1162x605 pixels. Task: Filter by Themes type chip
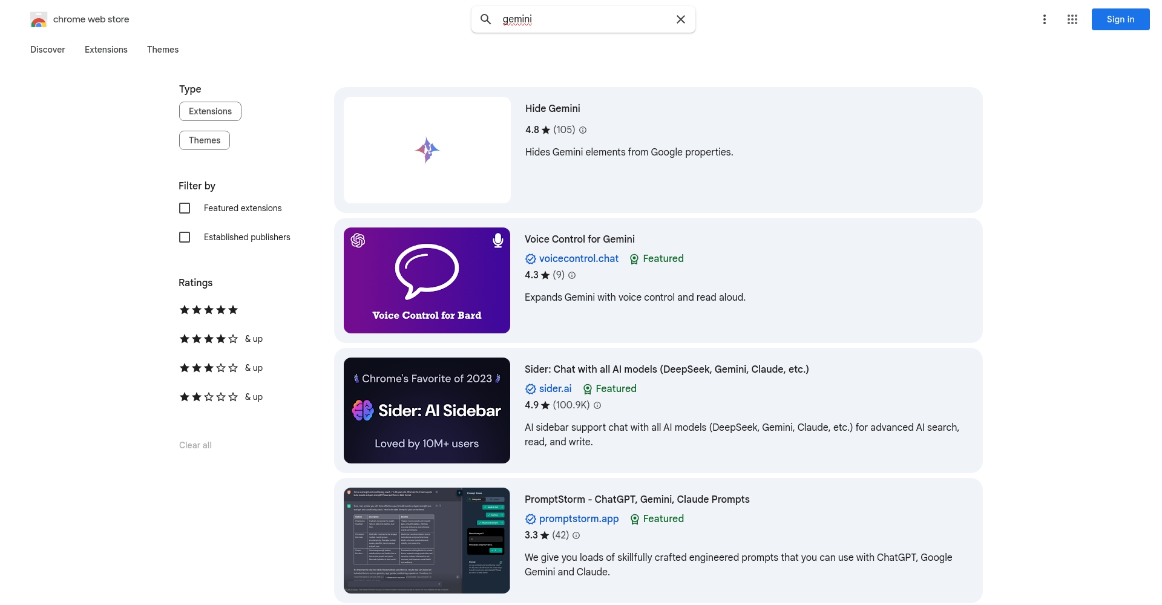(205, 140)
